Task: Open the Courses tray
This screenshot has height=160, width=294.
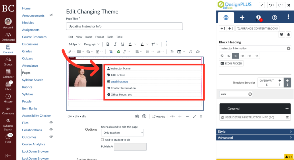Action: (x=8, y=49)
